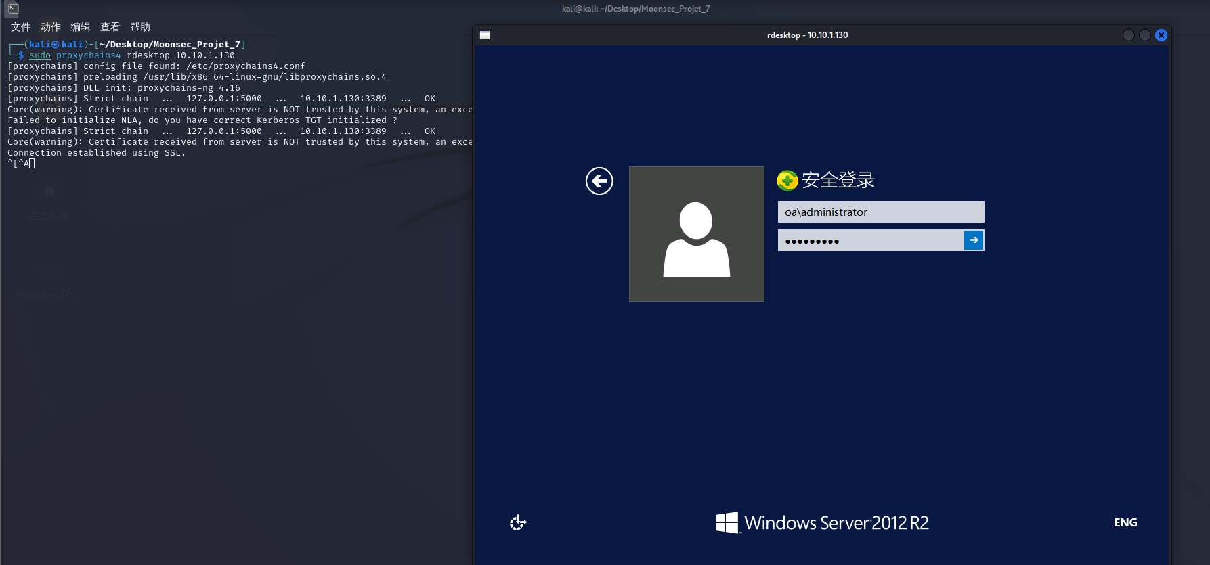The width and height of the screenshot is (1210, 565).
Task: Open rdesktop window menu icon
Action: [485, 35]
